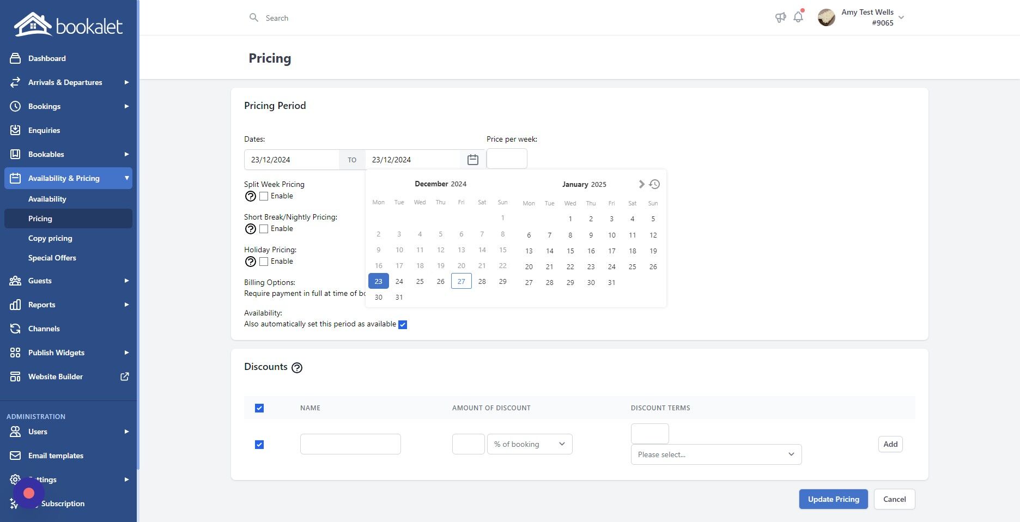Expand the Arrivals & Departures submenu
Image resolution: width=1020 pixels, height=522 pixels.
click(126, 82)
